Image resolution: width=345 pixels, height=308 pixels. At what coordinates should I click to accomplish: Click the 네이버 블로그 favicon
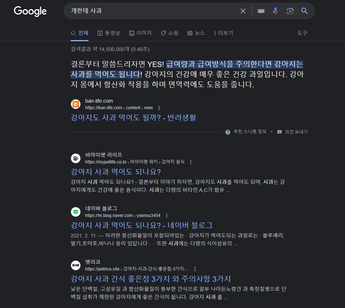pos(76,212)
